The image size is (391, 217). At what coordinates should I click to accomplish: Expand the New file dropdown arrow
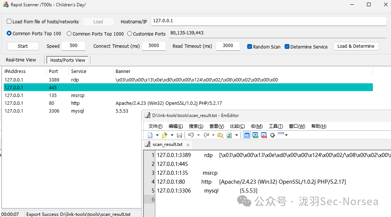tap(157, 135)
